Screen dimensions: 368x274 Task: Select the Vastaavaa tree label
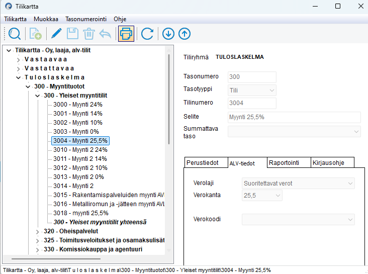(x=46, y=59)
